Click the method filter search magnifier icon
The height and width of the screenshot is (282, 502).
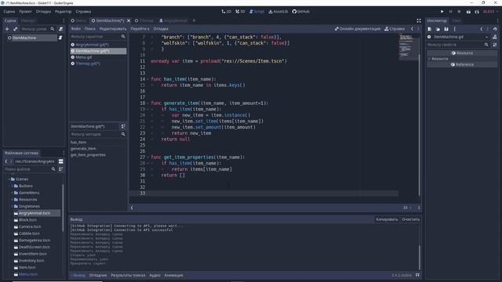[123, 134]
